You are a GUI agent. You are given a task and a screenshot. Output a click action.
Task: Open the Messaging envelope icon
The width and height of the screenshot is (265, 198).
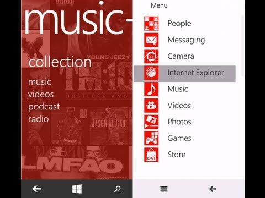coord(151,40)
